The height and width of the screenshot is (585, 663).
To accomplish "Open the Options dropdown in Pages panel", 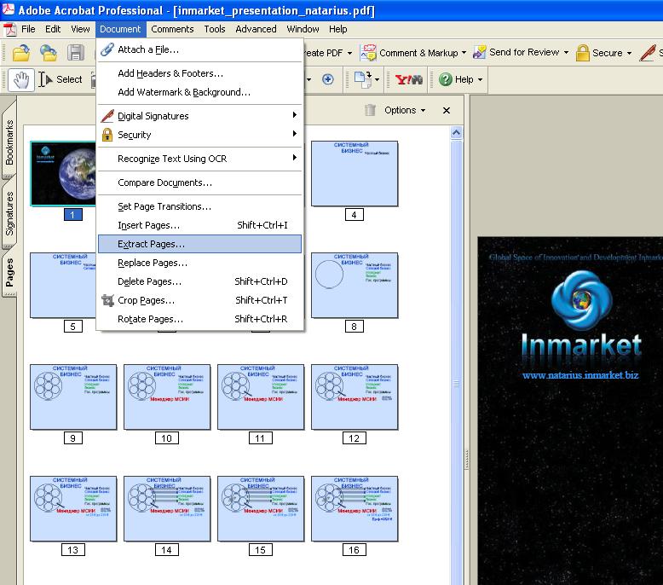I will [405, 110].
